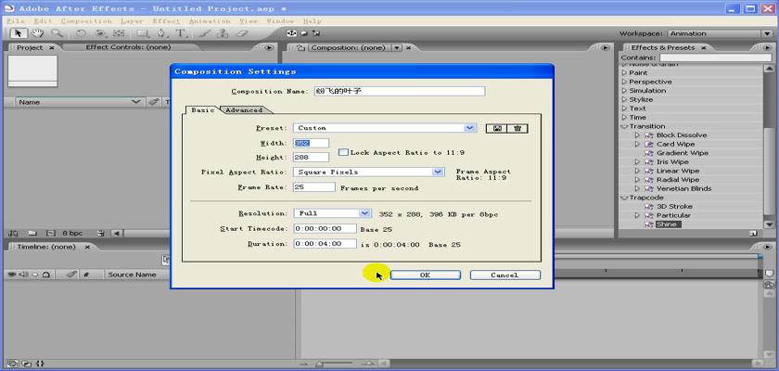This screenshot has width=779, height=371.
Task: Click the save preset icon button
Action: [x=497, y=128]
